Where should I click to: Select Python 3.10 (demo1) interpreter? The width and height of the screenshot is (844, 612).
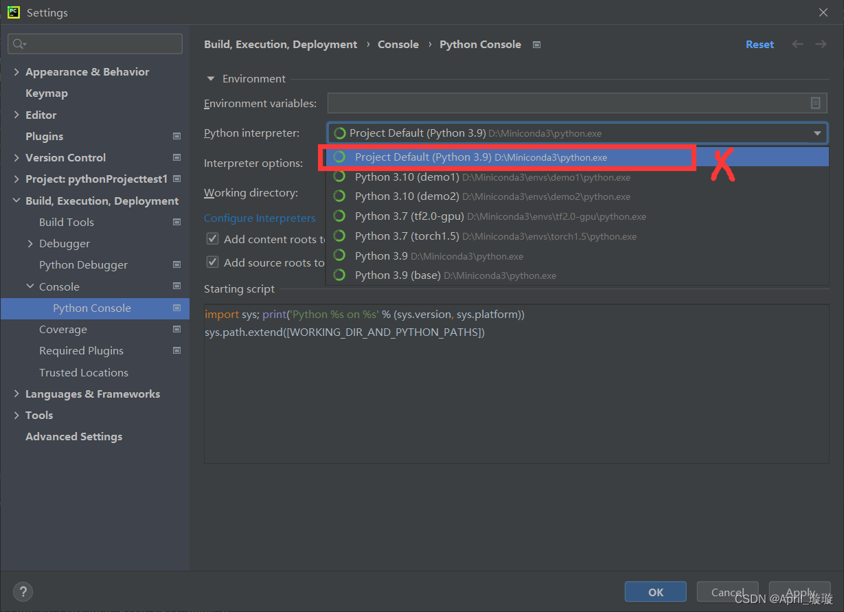point(577,177)
